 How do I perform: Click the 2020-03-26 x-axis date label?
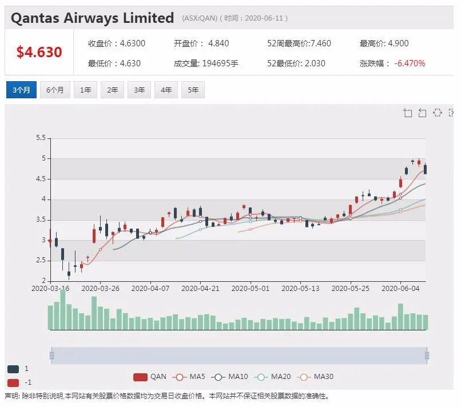pos(100,289)
